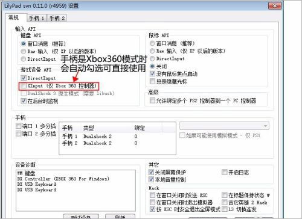This screenshot has height=219, width=302.
Task: Uncheck DirectInput under 游戏设备 API
Action: click(24, 78)
